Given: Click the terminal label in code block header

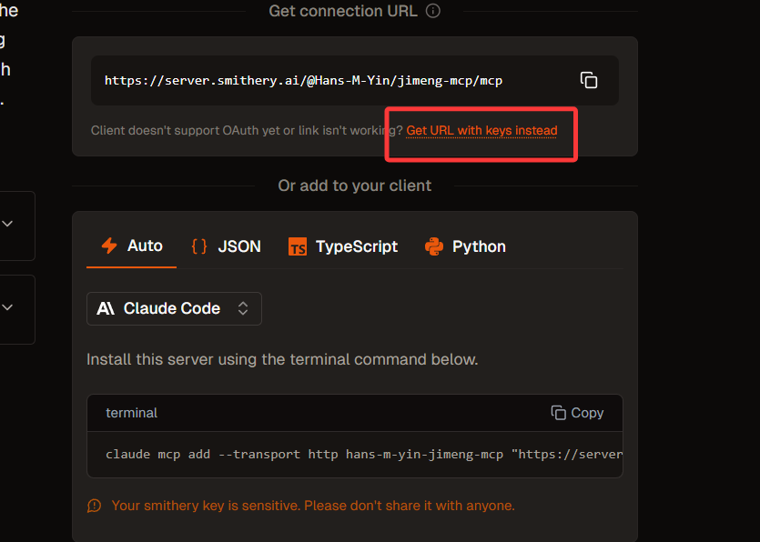Looking at the screenshot, I should (x=131, y=413).
